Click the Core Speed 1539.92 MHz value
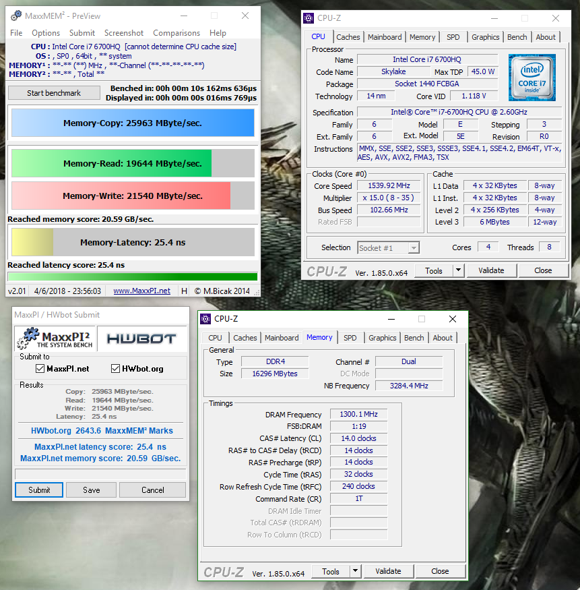The image size is (580, 590). [389, 186]
